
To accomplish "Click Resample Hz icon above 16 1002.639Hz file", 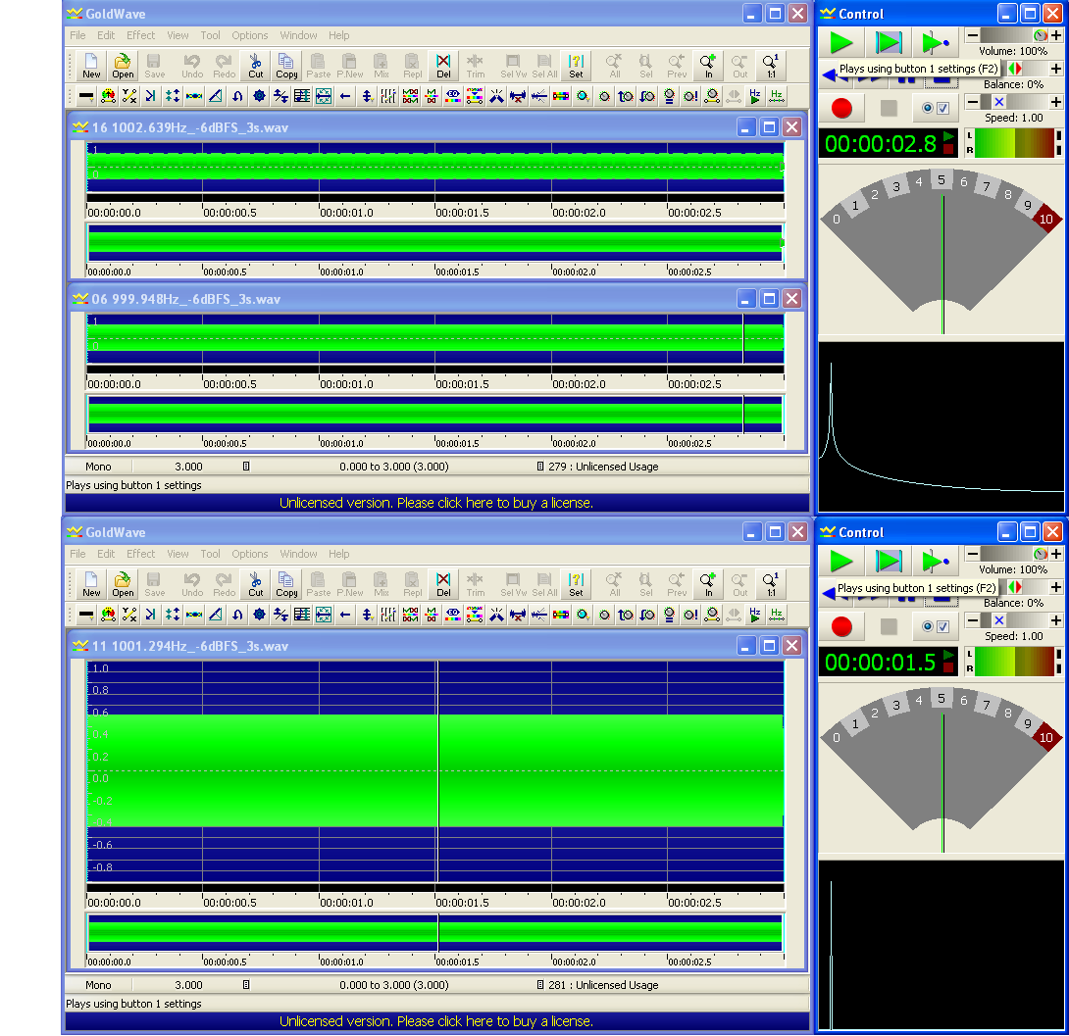I will (x=776, y=97).
